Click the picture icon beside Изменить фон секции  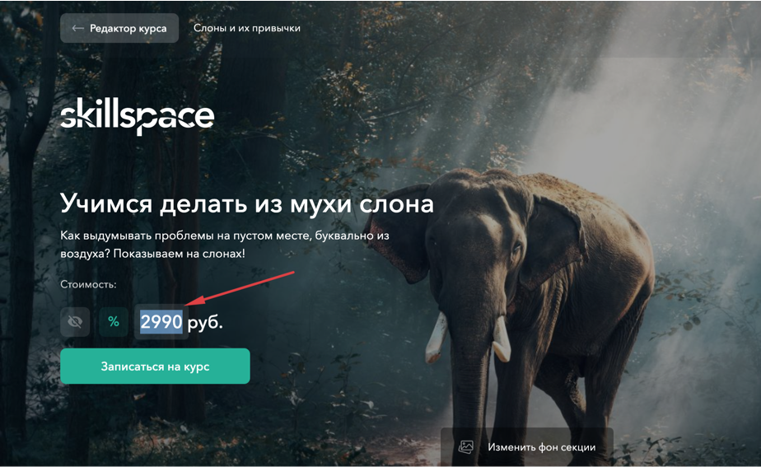pos(466,446)
